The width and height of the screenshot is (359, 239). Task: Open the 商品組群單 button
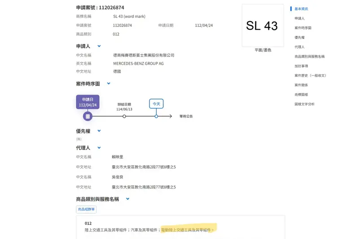86,209
